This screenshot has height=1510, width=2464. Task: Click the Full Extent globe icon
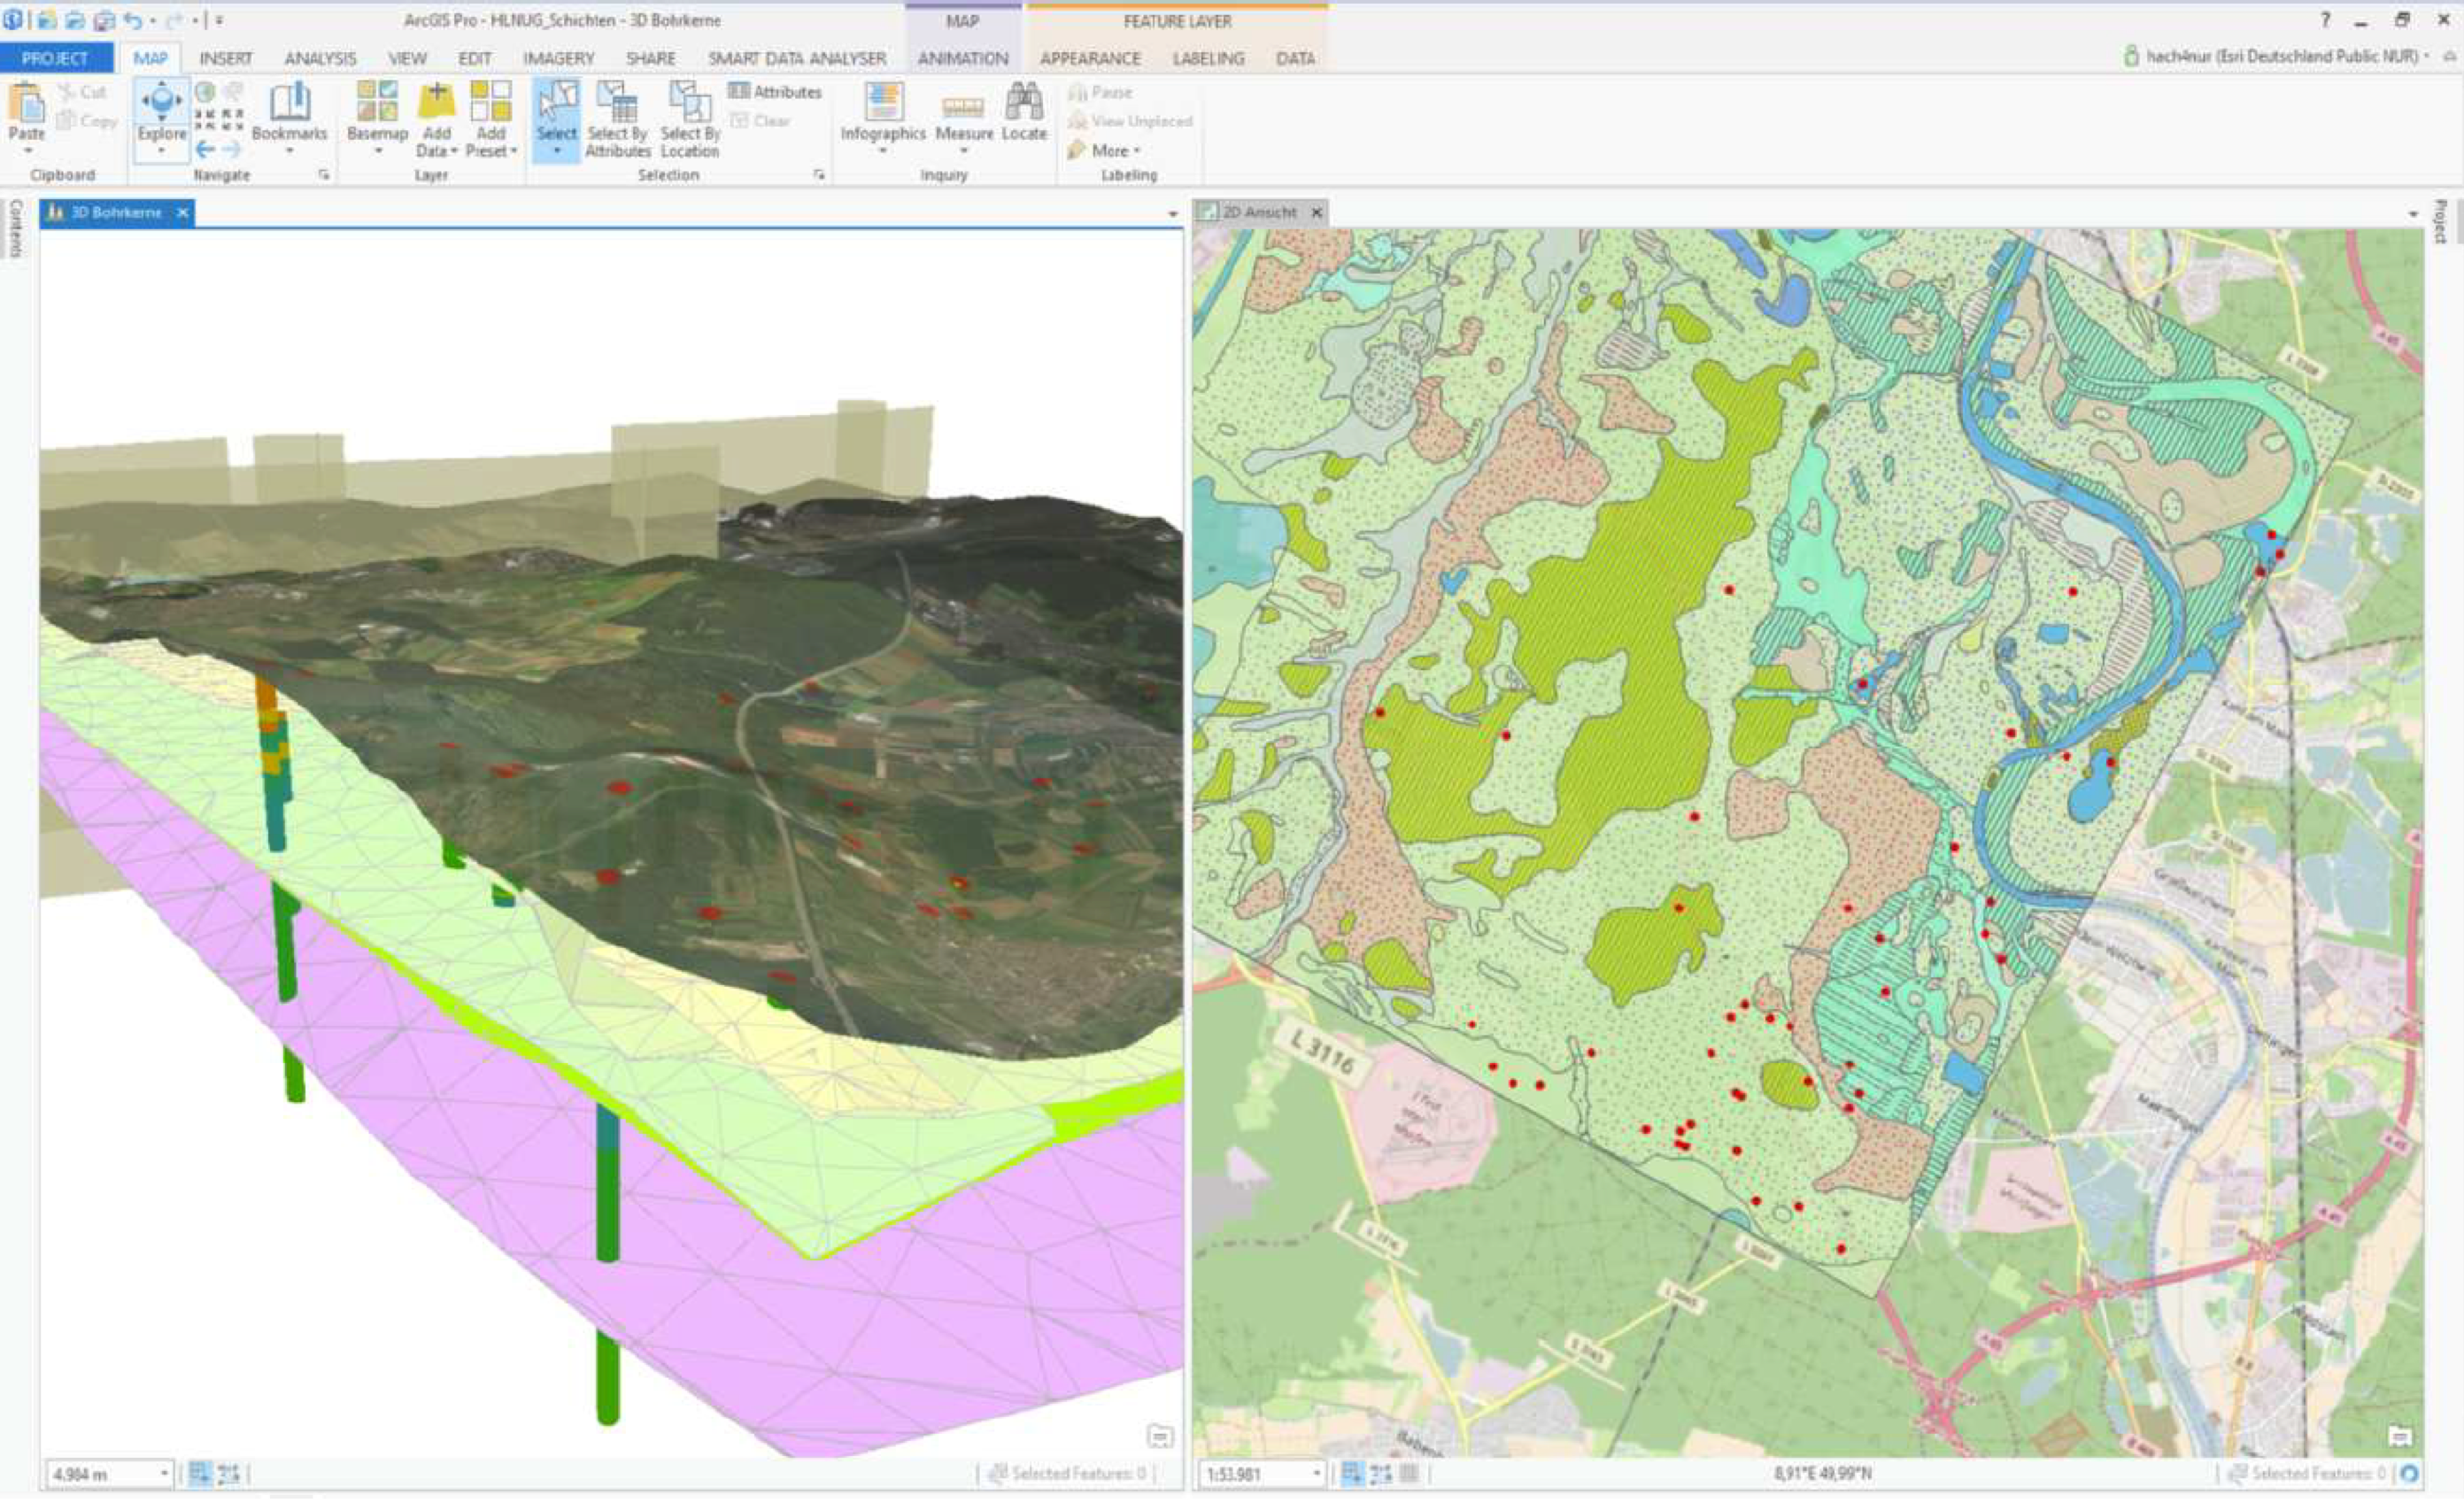click(x=205, y=92)
